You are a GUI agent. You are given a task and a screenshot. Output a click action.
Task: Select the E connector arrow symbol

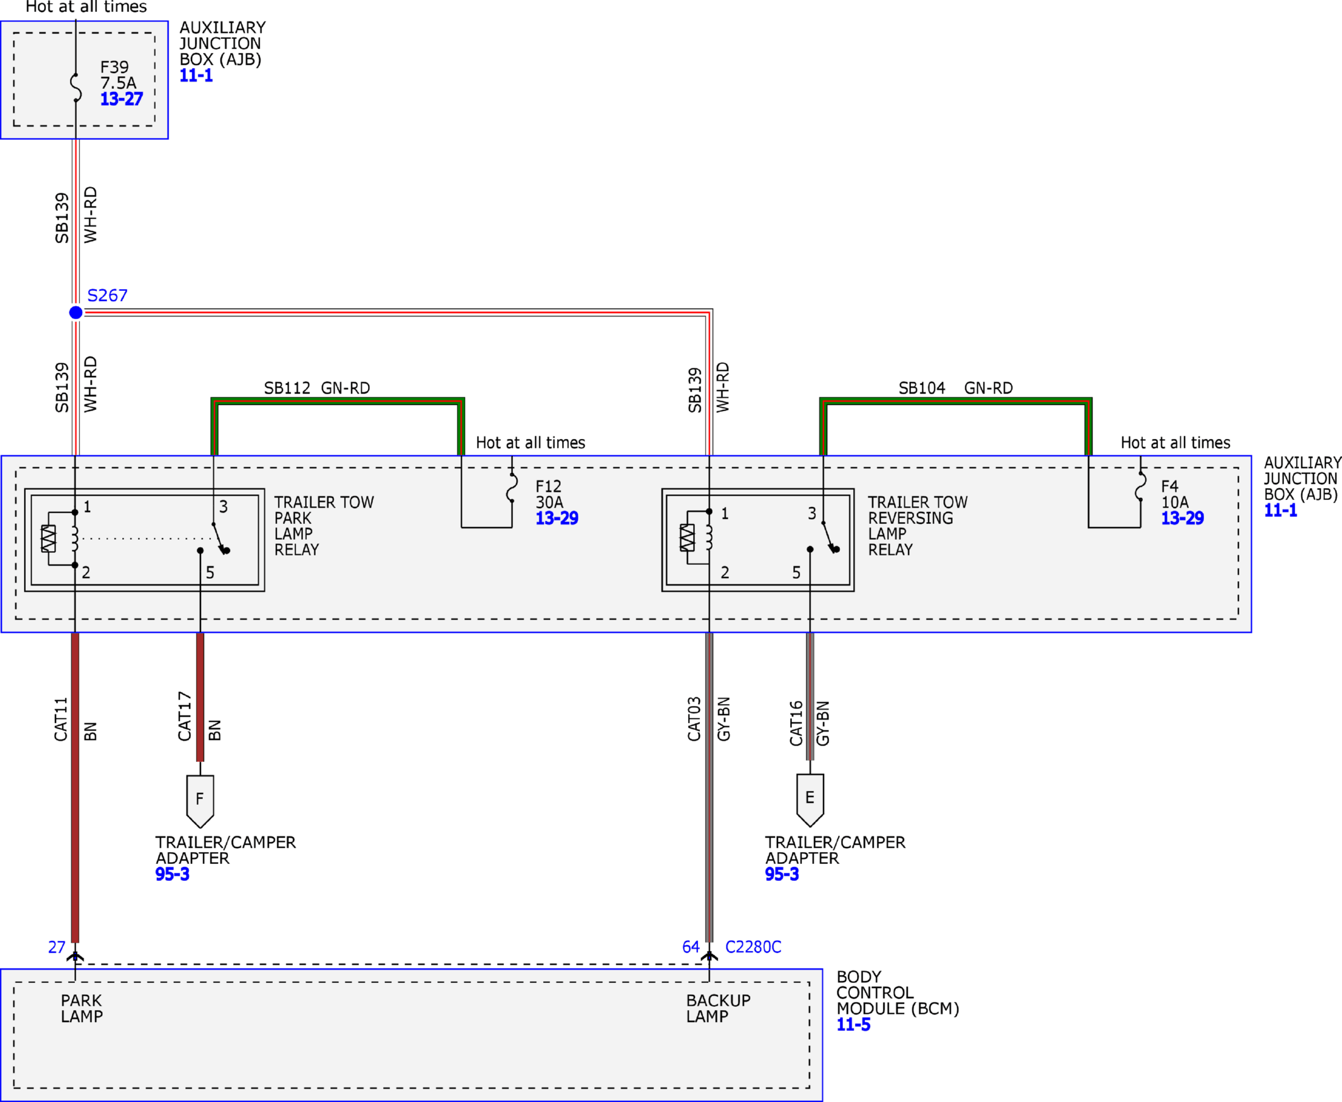pyautogui.click(x=810, y=800)
